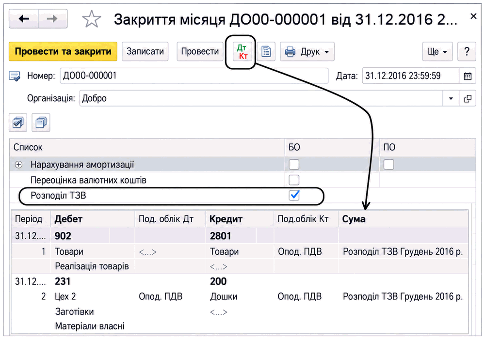This screenshot has width=485, height=340.
Task: Open Організація record with the open-form icon
Action: pos(468,98)
